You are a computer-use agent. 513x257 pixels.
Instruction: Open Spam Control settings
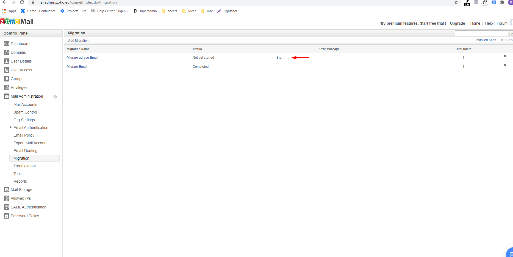[x=25, y=112]
